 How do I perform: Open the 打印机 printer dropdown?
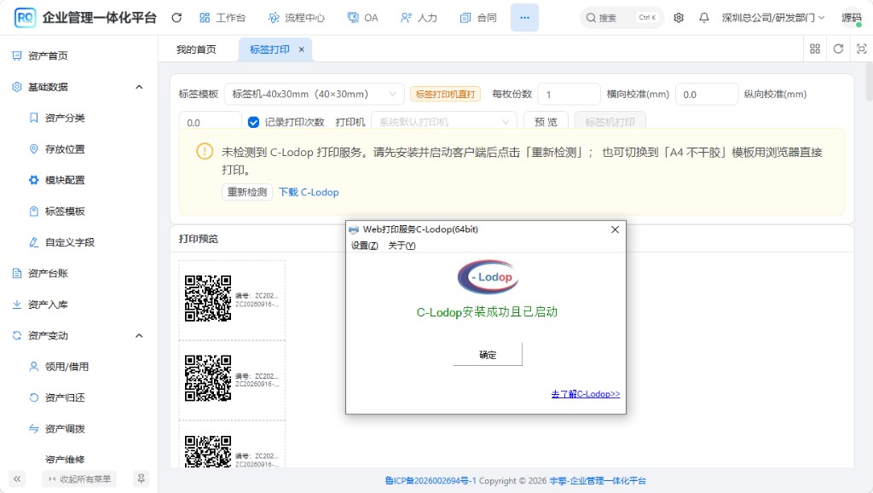[x=443, y=122]
